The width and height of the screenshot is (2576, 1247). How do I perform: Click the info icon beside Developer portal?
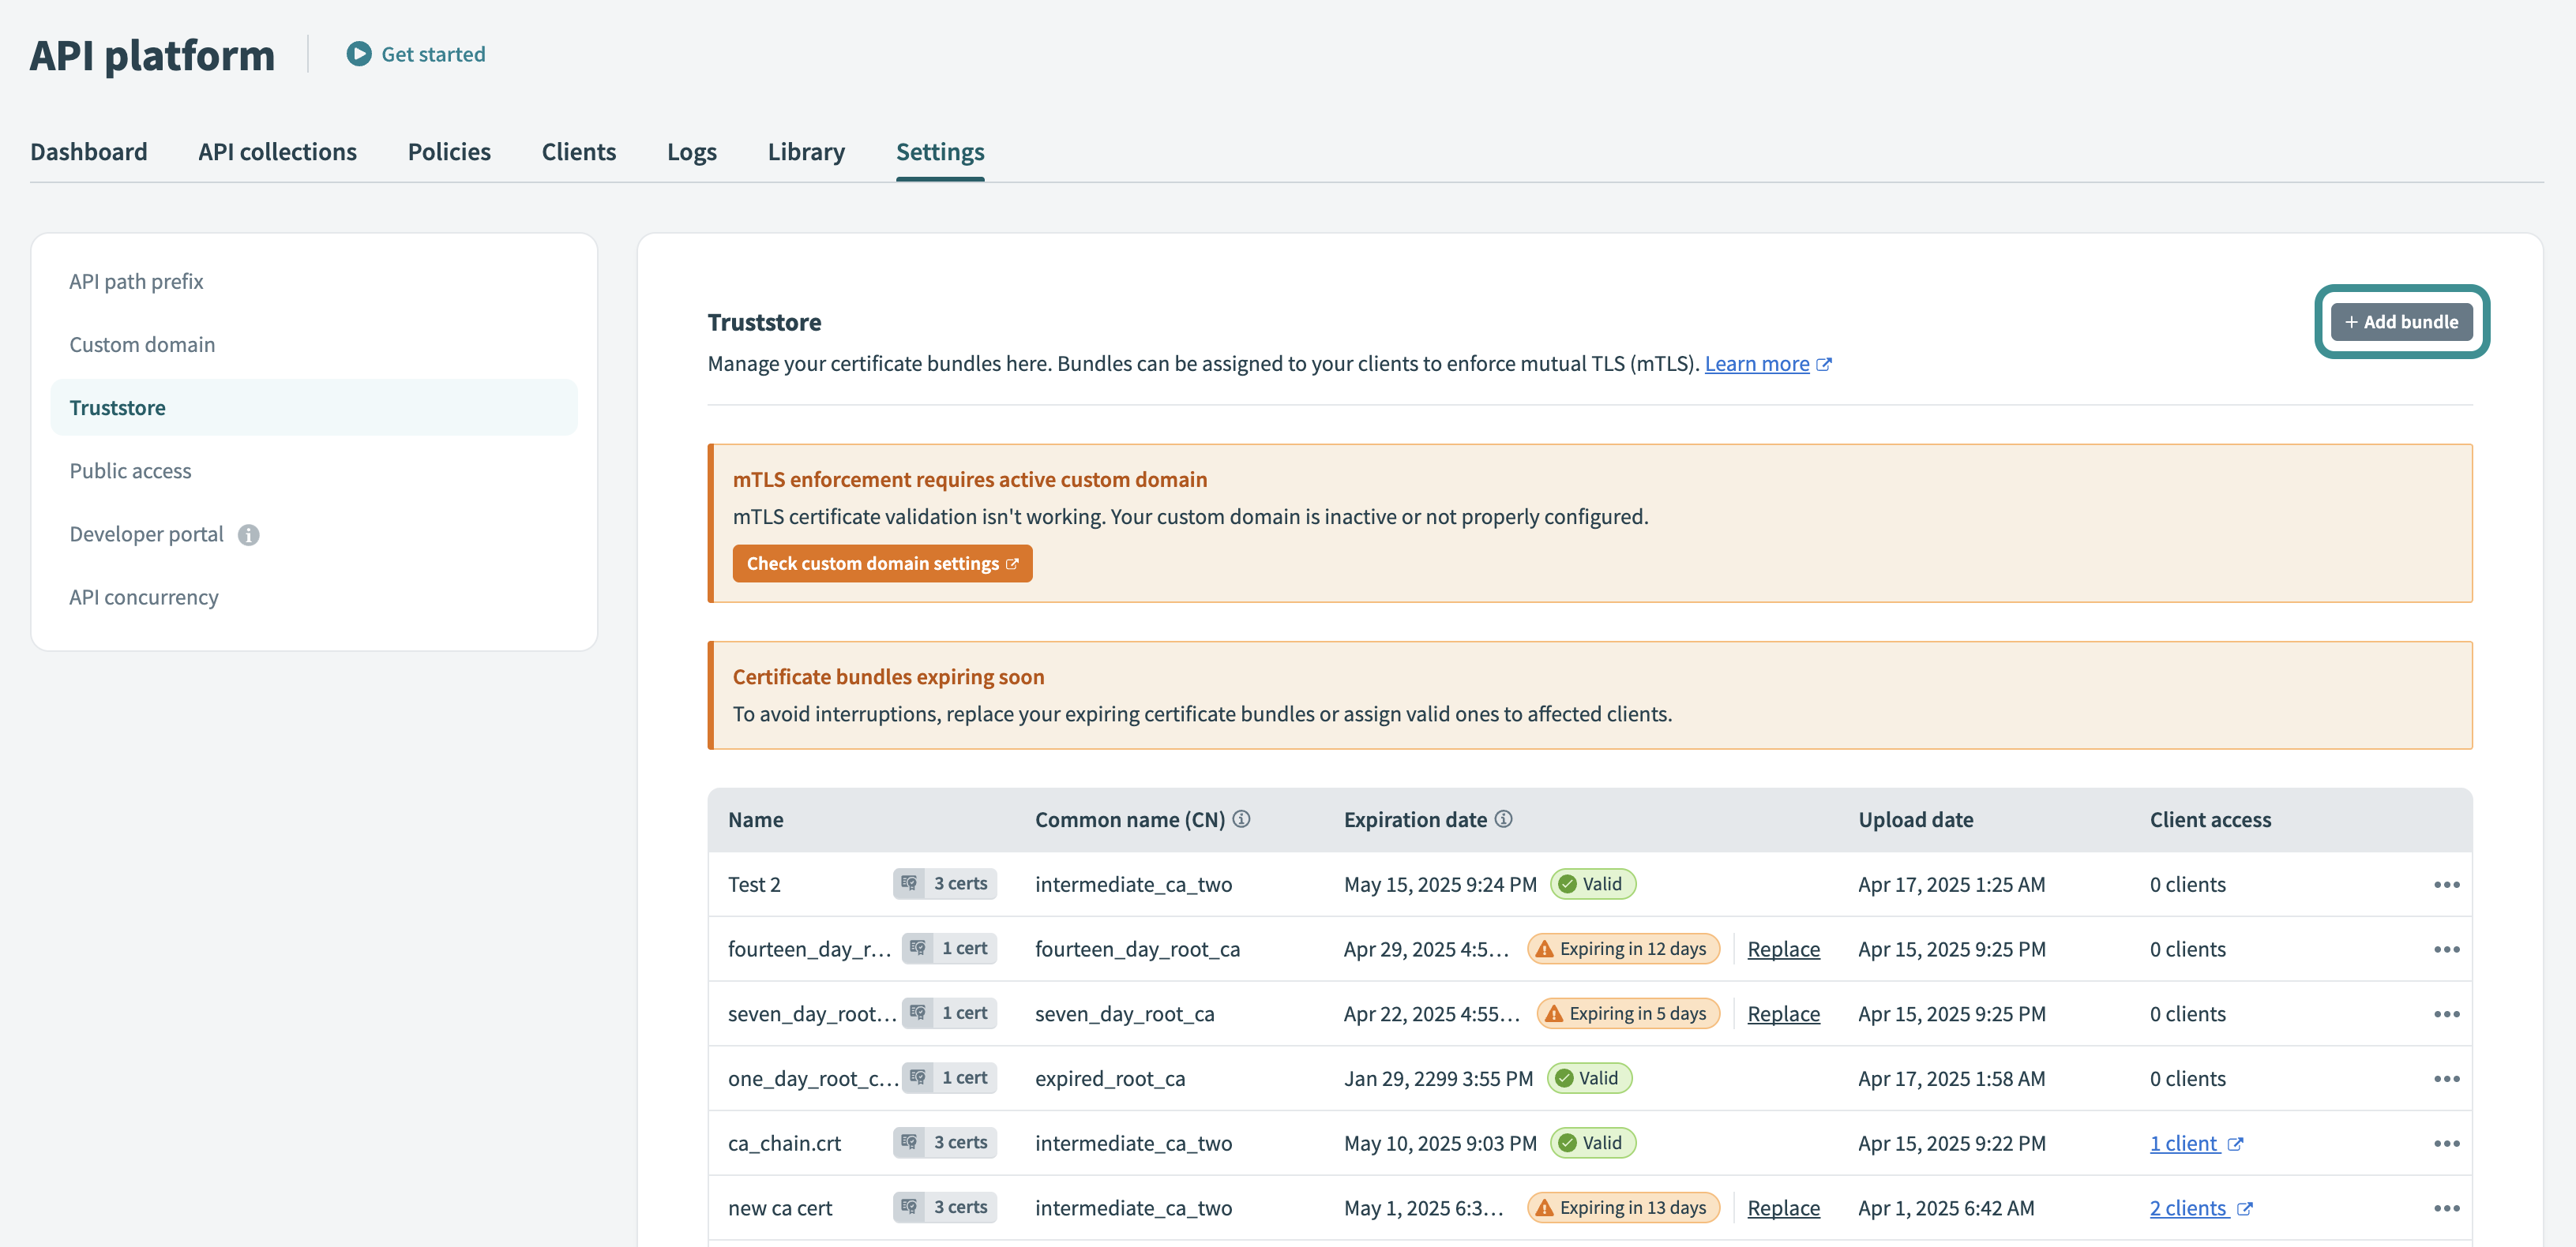point(248,534)
